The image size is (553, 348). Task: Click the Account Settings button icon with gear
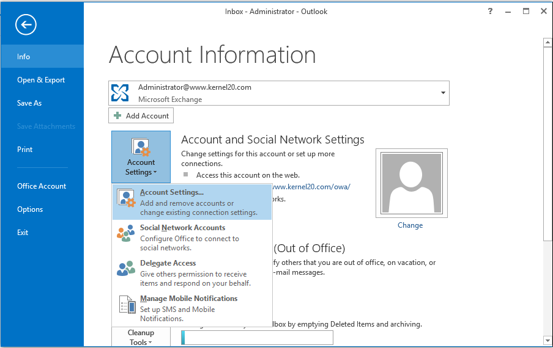pyautogui.click(x=141, y=147)
